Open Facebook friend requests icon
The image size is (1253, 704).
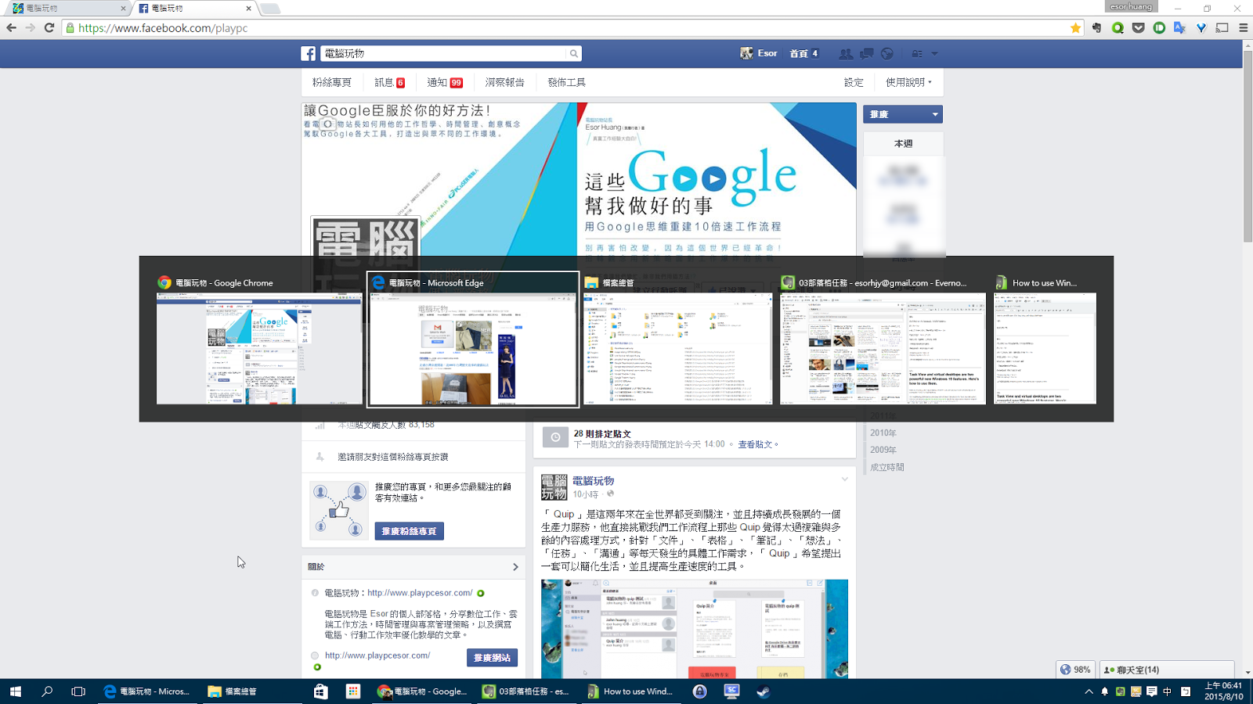pyautogui.click(x=846, y=53)
